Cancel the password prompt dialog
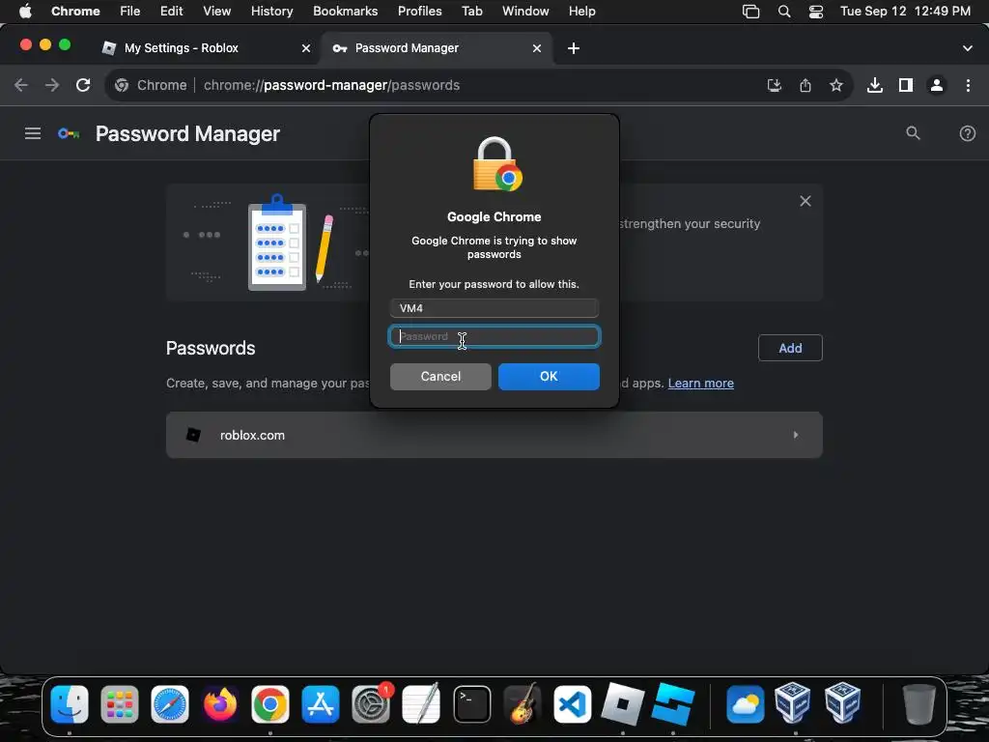Screen dimensions: 989x742 tap(440, 376)
